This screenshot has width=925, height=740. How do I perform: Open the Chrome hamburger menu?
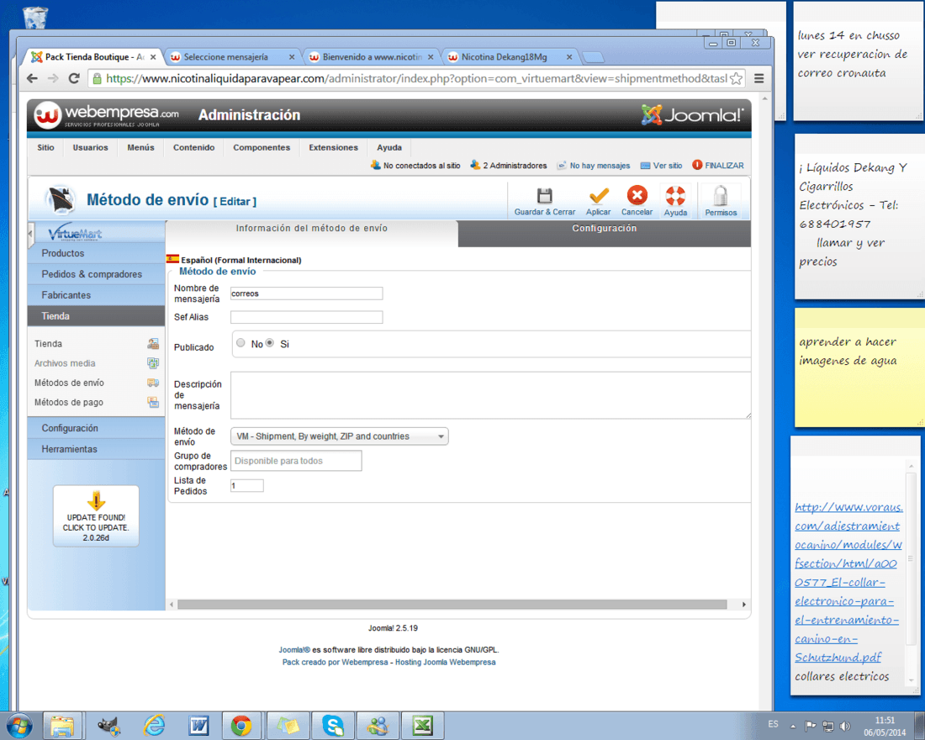pyautogui.click(x=759, y=78)
